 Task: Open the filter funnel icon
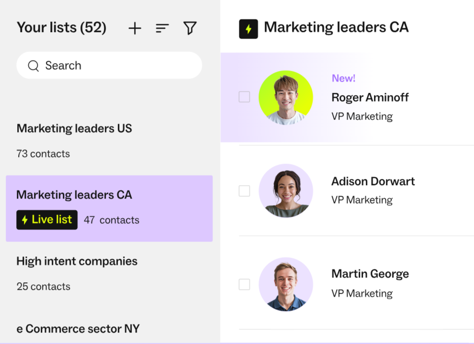[x=190, y=28]
